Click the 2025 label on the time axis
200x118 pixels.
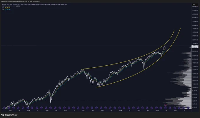click(x=139, y=110)
